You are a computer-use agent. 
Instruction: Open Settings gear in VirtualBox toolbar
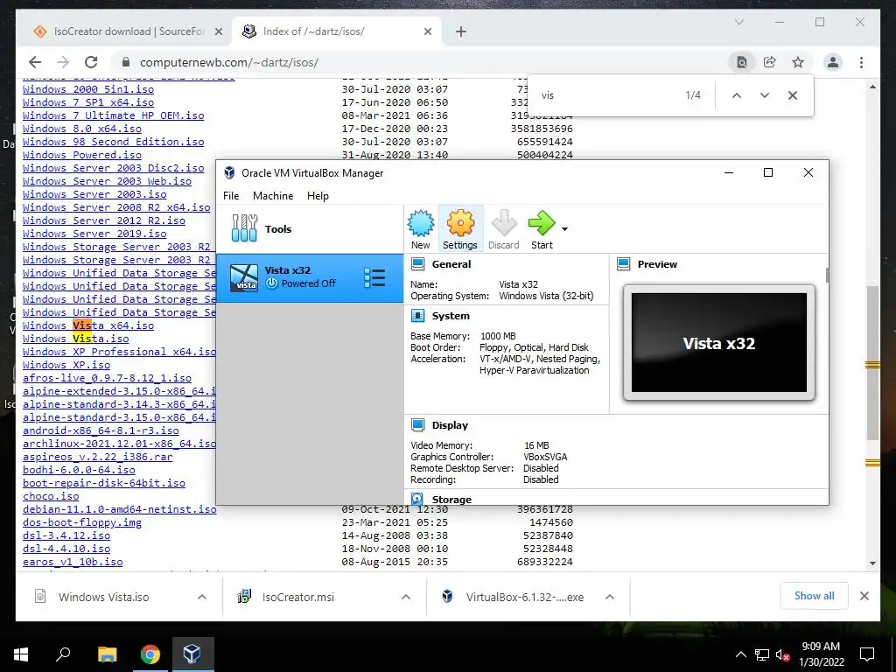click(460, 228)
